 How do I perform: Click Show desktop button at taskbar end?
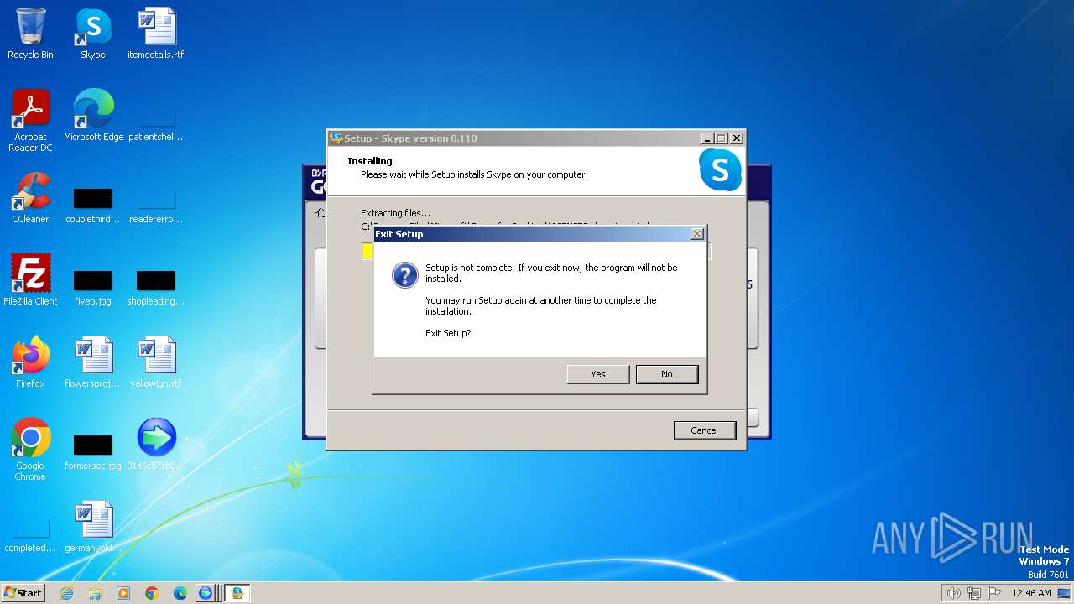tap(1066, 593)
